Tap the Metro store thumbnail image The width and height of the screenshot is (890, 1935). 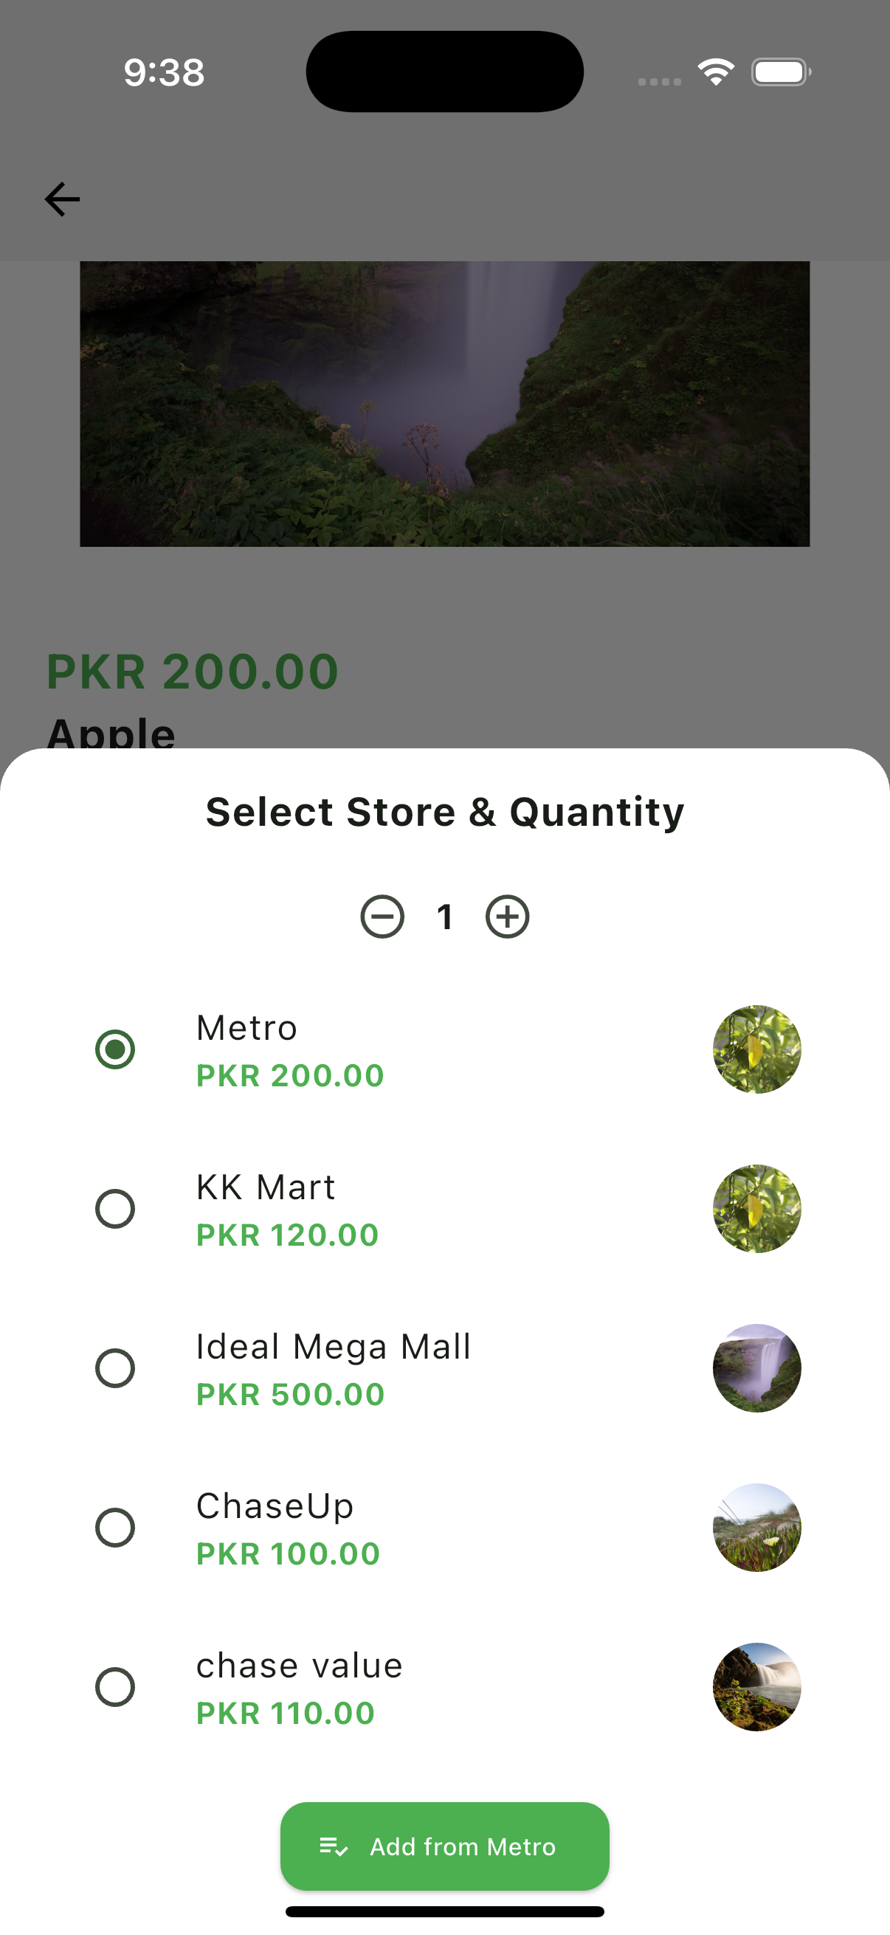(756, 1049)
